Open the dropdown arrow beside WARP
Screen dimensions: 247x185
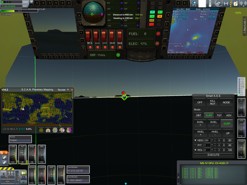pos(32,2)
